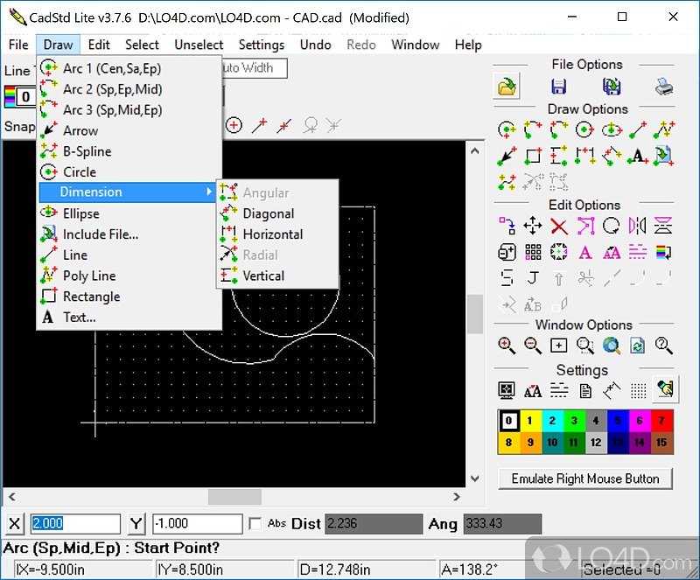
Task: Click the status bar text 'IY=8.500in'
Action: coord(190,570)
